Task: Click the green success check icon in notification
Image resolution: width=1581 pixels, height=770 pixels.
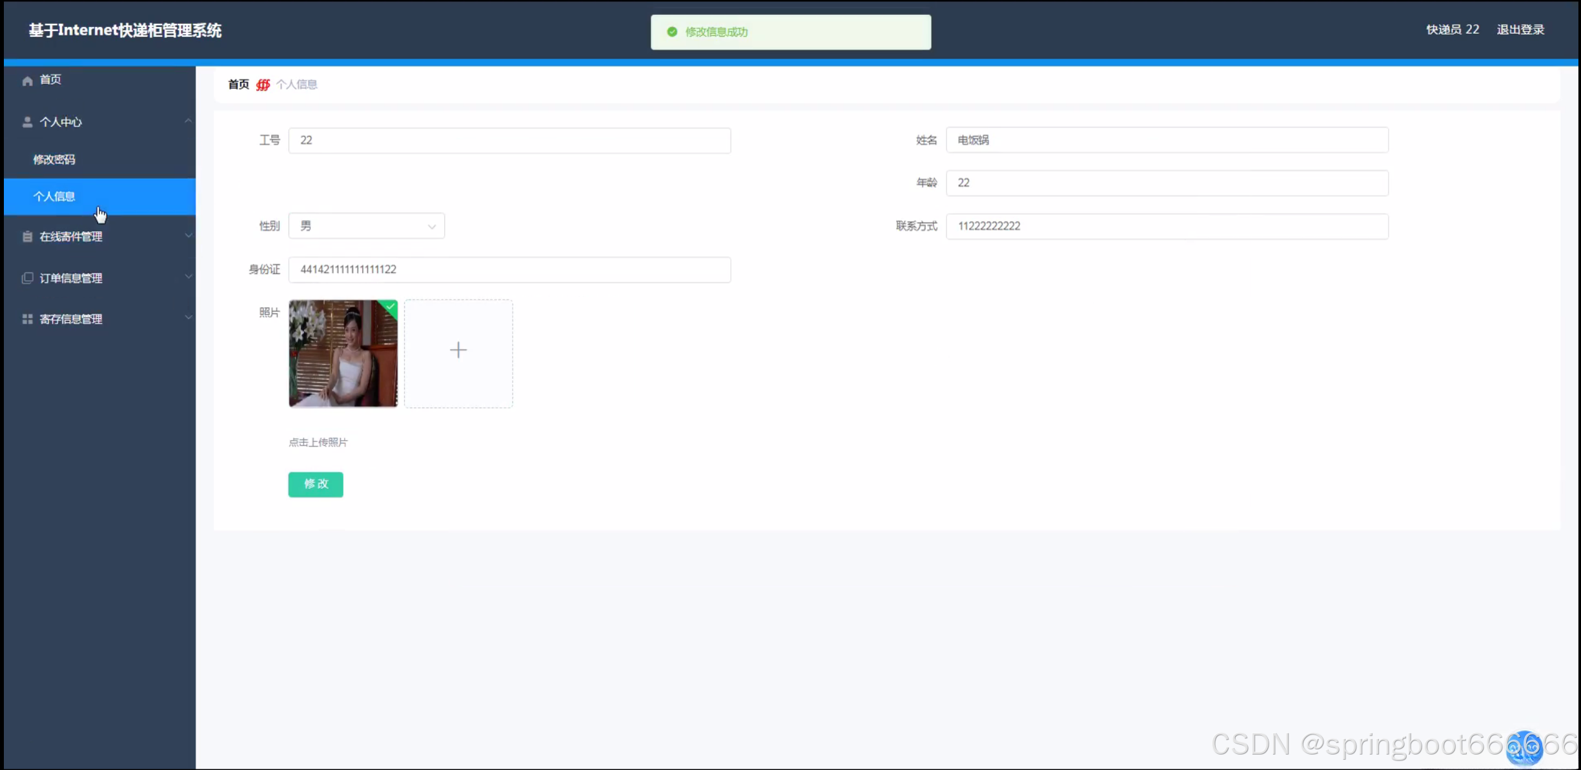Action: (672, 32)
